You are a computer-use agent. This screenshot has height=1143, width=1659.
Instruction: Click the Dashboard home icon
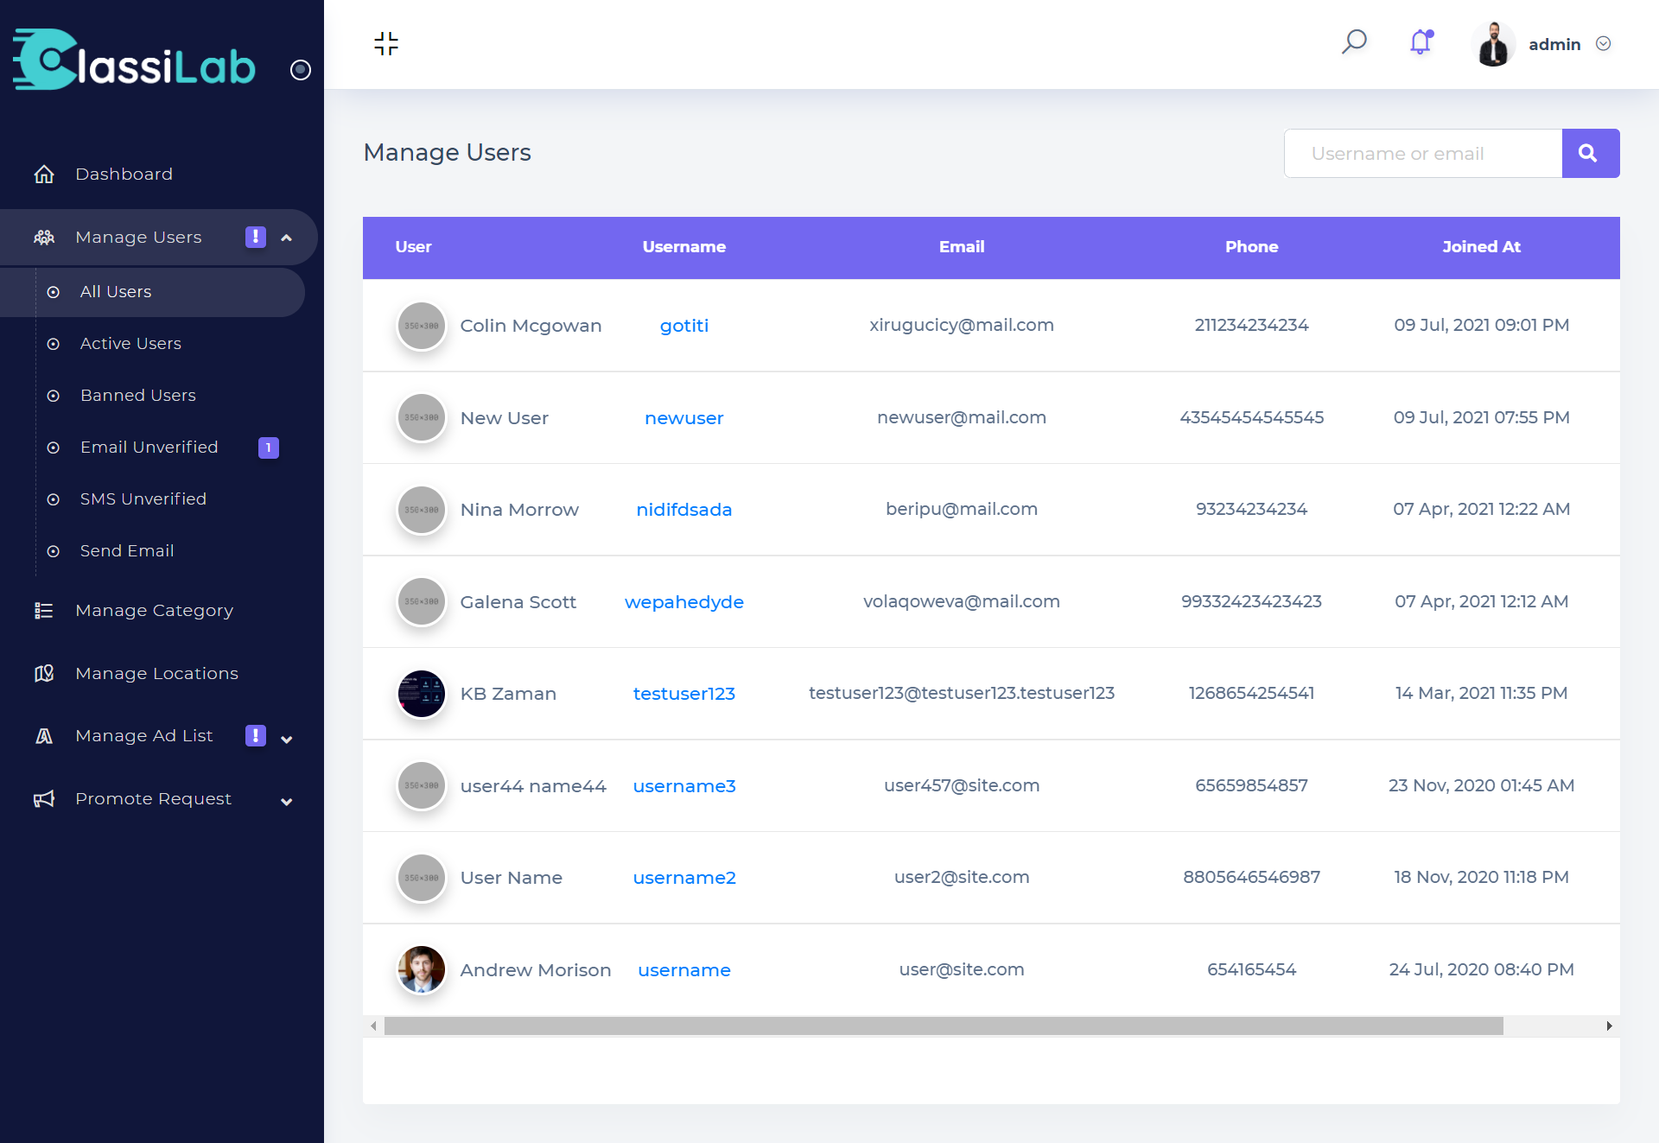[44, 175]
